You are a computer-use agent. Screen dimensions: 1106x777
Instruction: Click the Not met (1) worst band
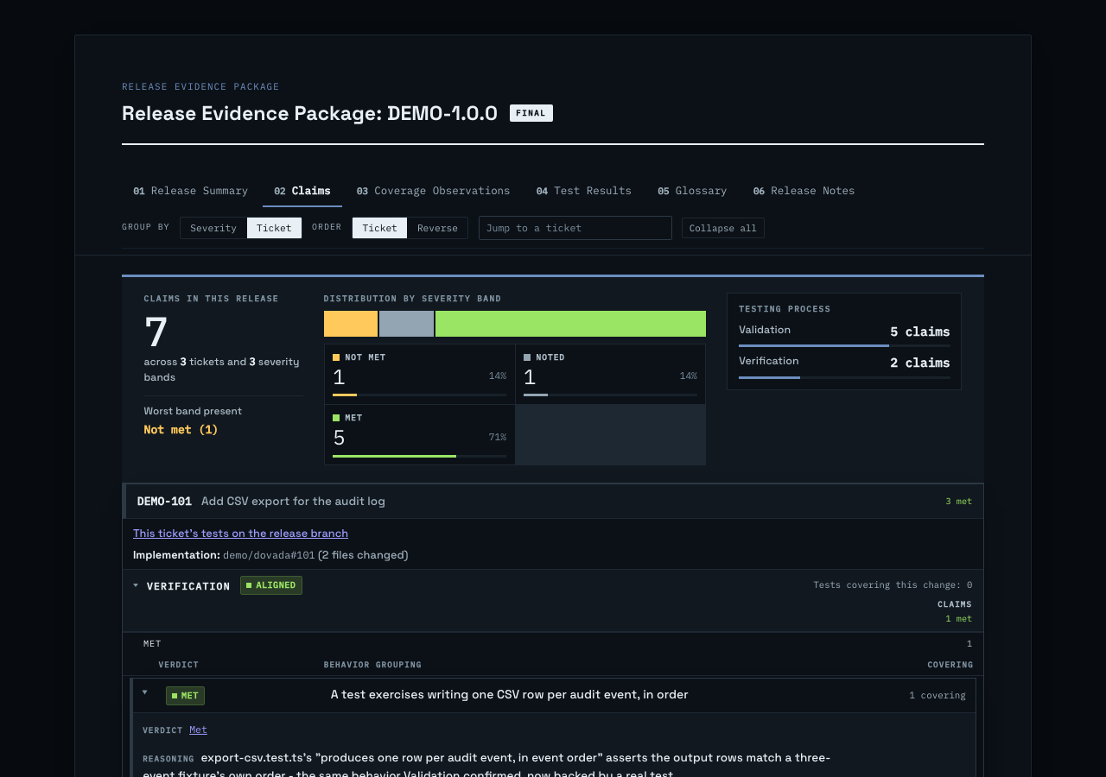[x=181, y=430]
